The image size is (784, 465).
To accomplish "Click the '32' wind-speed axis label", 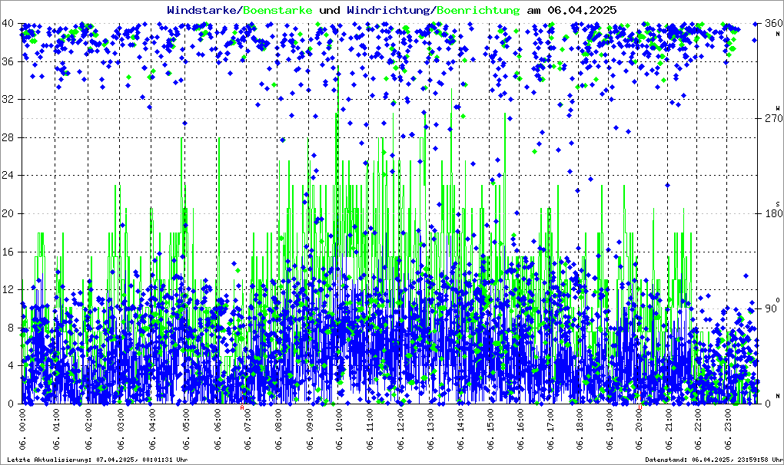I will [x=8, y=99].
